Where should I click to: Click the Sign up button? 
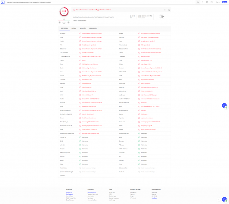tap(224, 2)
